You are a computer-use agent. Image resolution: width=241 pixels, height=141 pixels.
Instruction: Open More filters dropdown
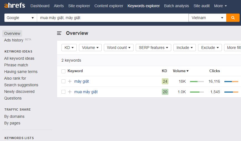point(232,48)
